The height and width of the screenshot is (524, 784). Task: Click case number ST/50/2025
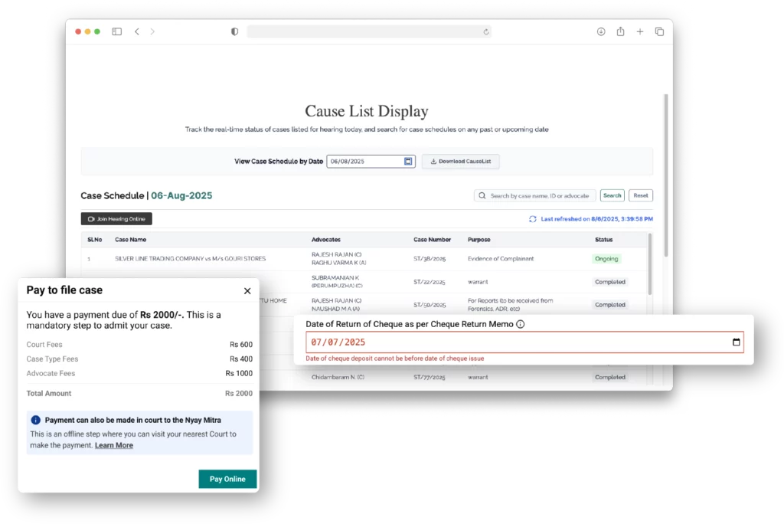click(x=430, y=305)
